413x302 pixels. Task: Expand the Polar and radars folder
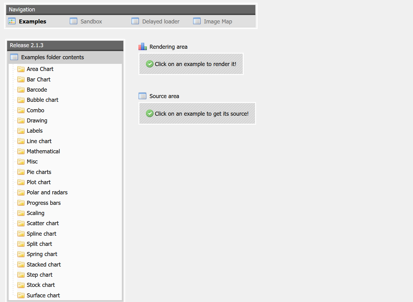[x=47, y=192]
